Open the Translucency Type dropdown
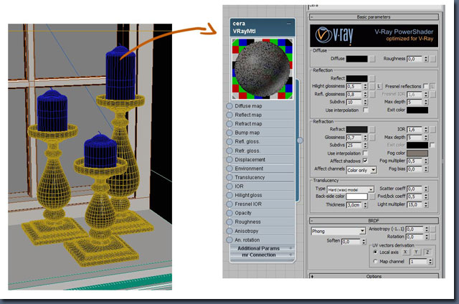Image resolution: width=459 pixels, height=304 pixels. [x=351, y=189]
